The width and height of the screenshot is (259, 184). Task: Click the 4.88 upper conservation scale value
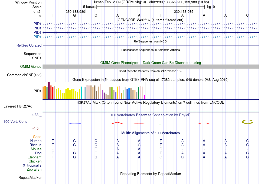click(35, 115)
